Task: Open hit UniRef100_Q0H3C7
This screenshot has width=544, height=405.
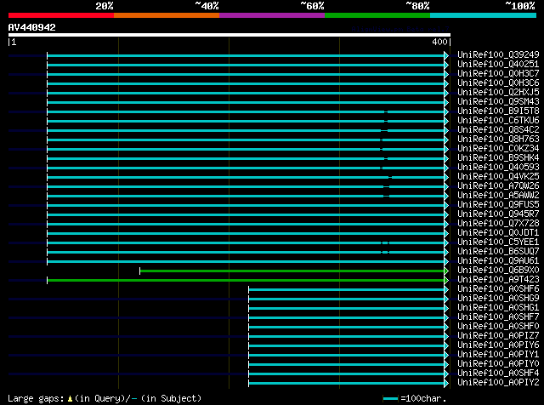Action: 498,73
